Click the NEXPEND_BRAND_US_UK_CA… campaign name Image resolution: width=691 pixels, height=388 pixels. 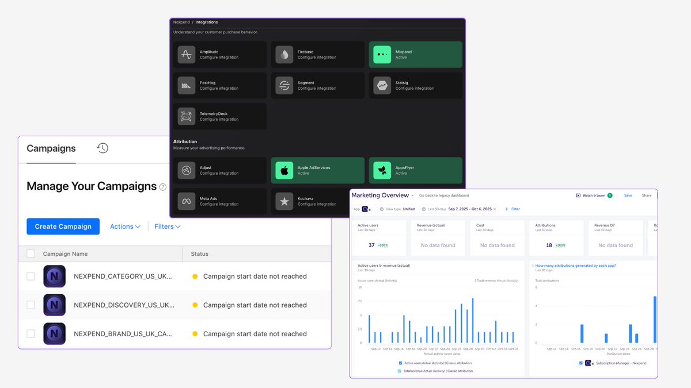(122, 334)
